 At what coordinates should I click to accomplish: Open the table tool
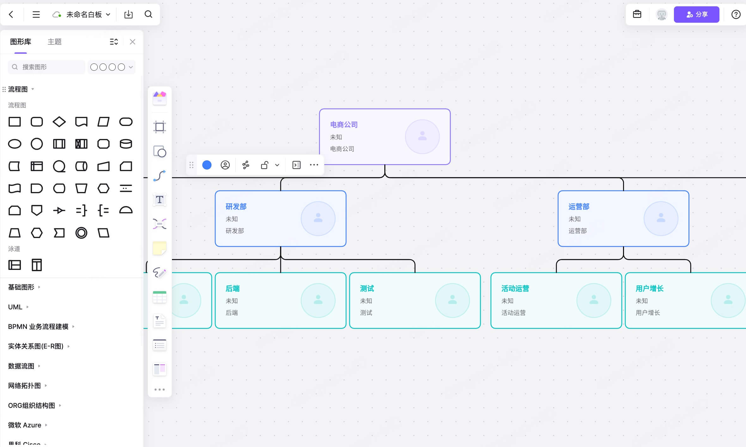pos(159,297)
